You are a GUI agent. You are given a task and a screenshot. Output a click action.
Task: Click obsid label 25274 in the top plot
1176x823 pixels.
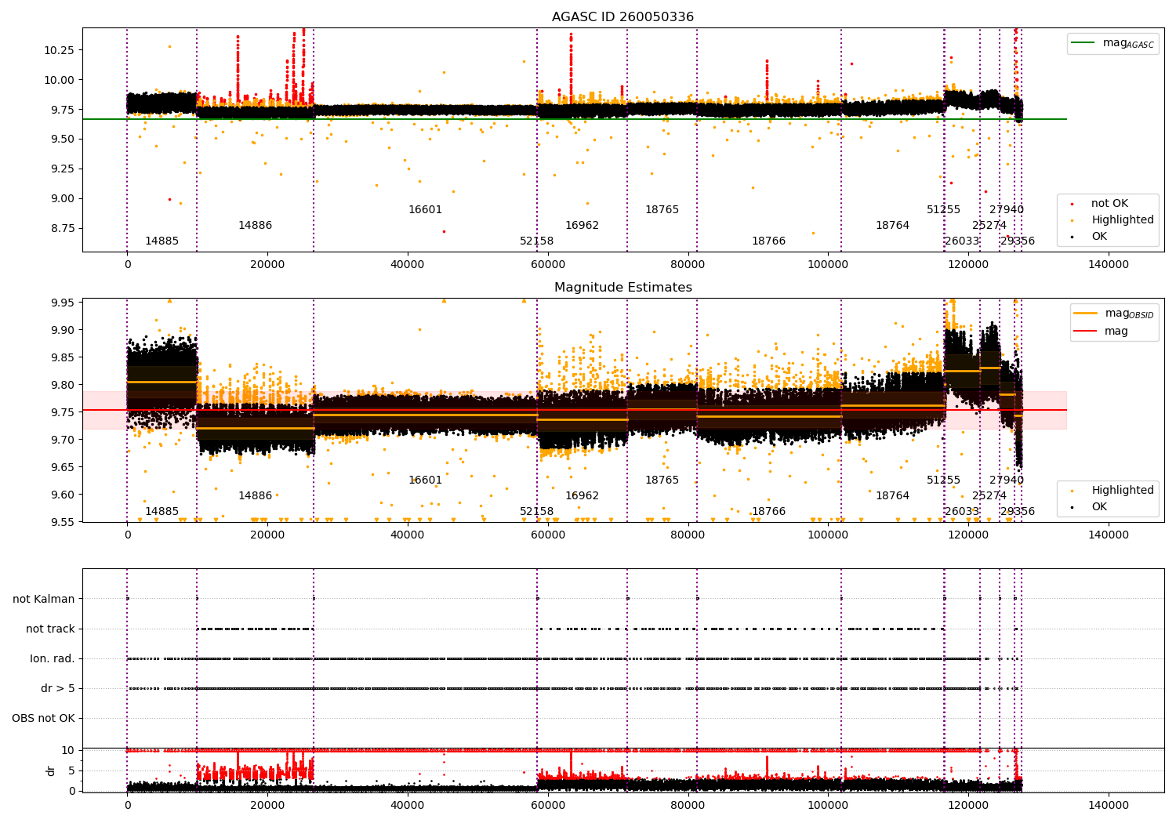989,226
